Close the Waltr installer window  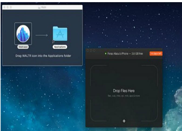tap(5, 7)
